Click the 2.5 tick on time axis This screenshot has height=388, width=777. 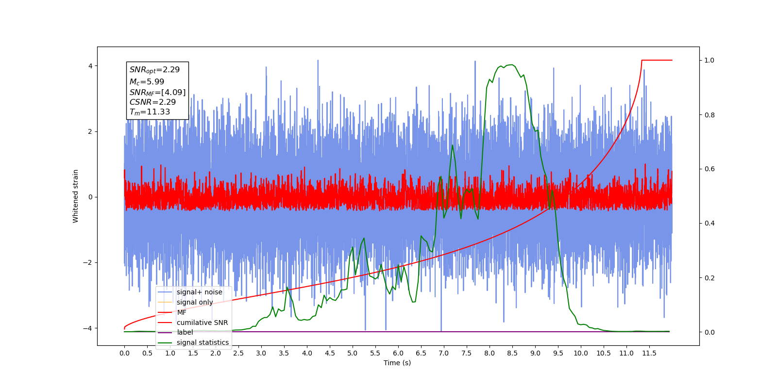238,353
